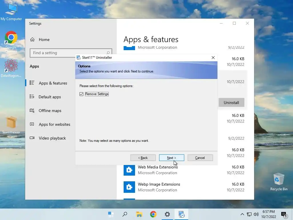Image resolution: width=293 pixels, height=220 pixels.
Task: Click the Apps for websites icon
Action: 32,124
